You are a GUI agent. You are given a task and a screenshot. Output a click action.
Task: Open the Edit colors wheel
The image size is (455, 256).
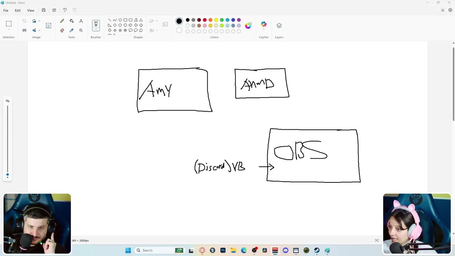[x=248, y=25]
